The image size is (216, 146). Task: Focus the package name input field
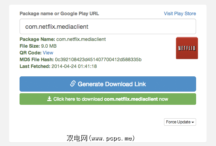pyautogui.click(x=108, y=26)
